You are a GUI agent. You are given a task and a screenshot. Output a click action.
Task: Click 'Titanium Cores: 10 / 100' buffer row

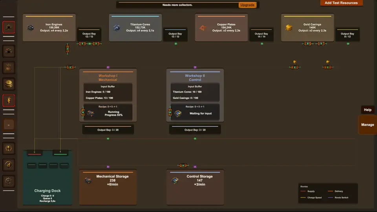[187, 92]
